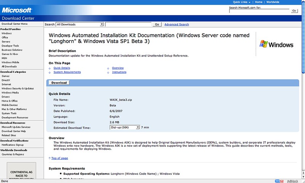Focus the Search Microsoft.com input field

(259, 11)
